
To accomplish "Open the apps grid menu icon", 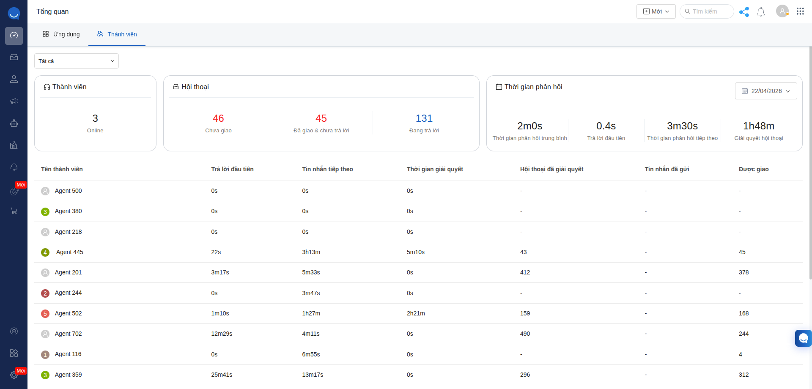I will [800, 11].
